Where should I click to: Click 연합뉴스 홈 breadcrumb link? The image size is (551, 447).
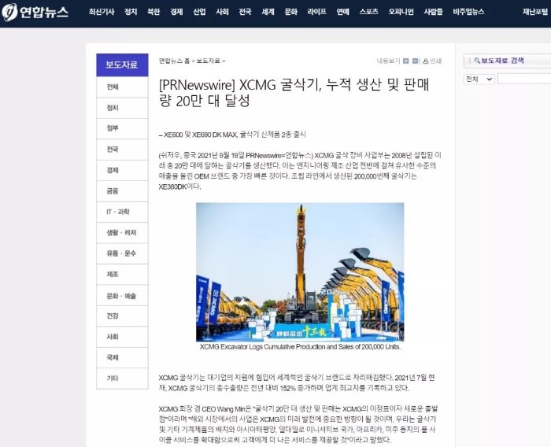(174, 61)
